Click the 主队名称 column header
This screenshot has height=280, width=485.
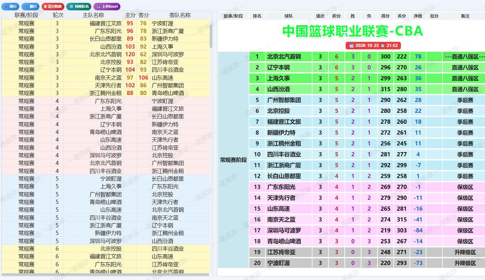point(93,15)
